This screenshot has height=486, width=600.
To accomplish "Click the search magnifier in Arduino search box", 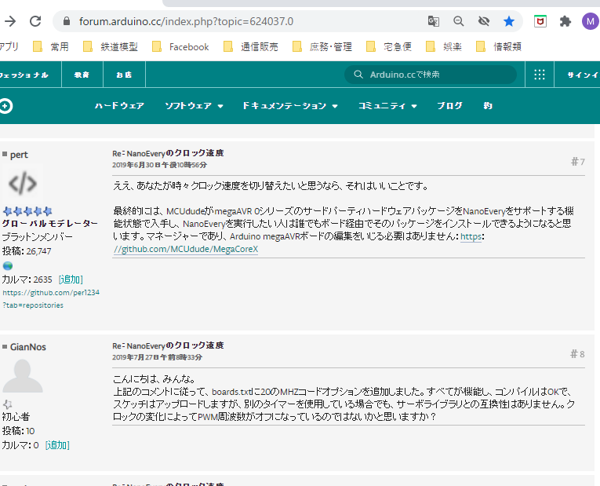I will coord(358,75).
